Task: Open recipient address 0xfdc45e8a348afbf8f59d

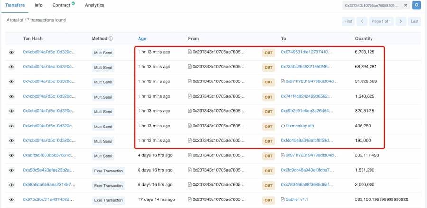Action: 307,140
